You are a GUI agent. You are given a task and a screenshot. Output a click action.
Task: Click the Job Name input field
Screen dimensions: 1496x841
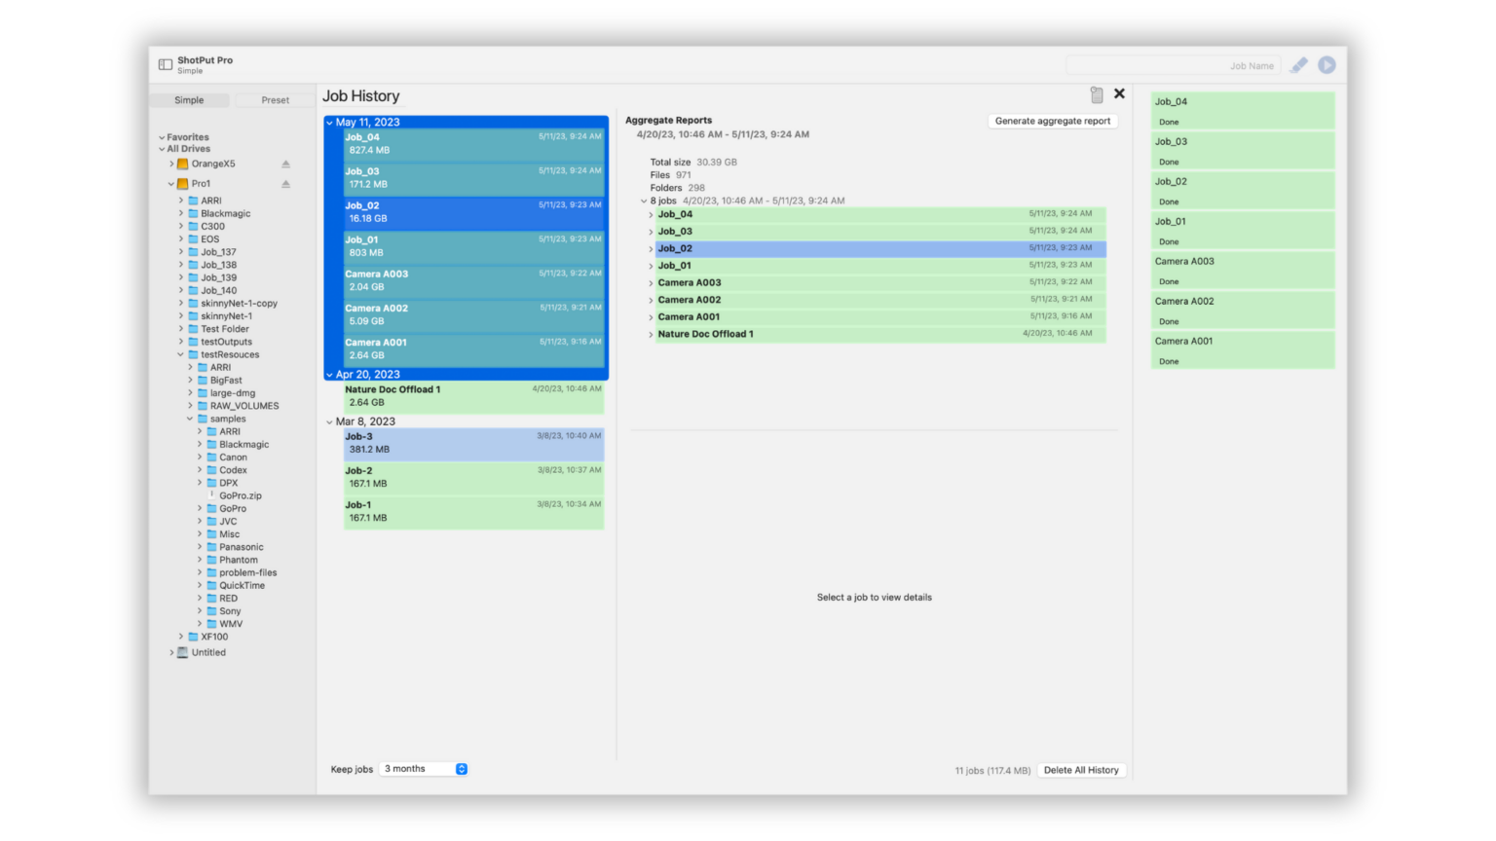[x=1174, y=64]
